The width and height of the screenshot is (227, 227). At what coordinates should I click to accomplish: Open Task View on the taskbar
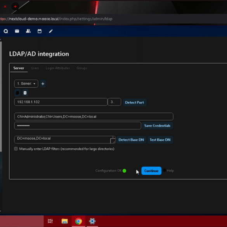coord(50,221)
